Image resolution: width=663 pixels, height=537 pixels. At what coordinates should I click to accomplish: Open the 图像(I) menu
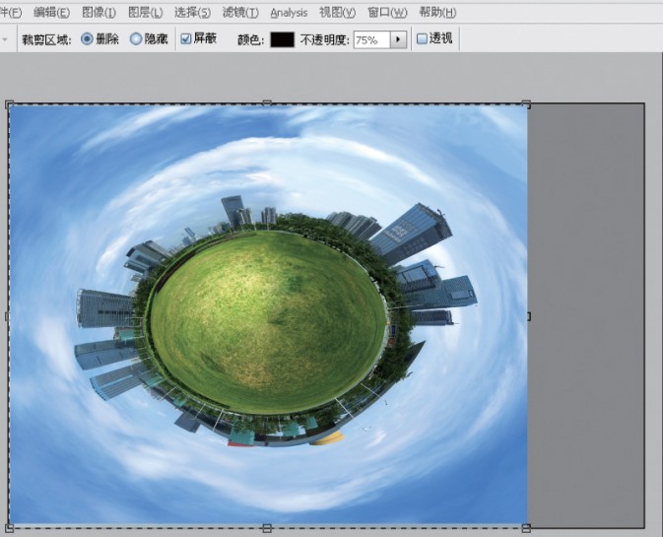pos(99,13)
